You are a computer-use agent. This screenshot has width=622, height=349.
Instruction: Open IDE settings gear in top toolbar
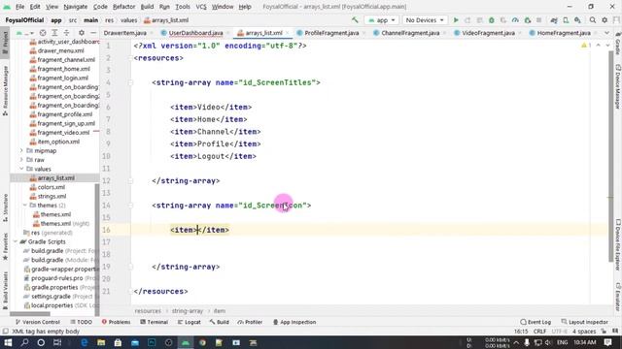tap(605, 20)
